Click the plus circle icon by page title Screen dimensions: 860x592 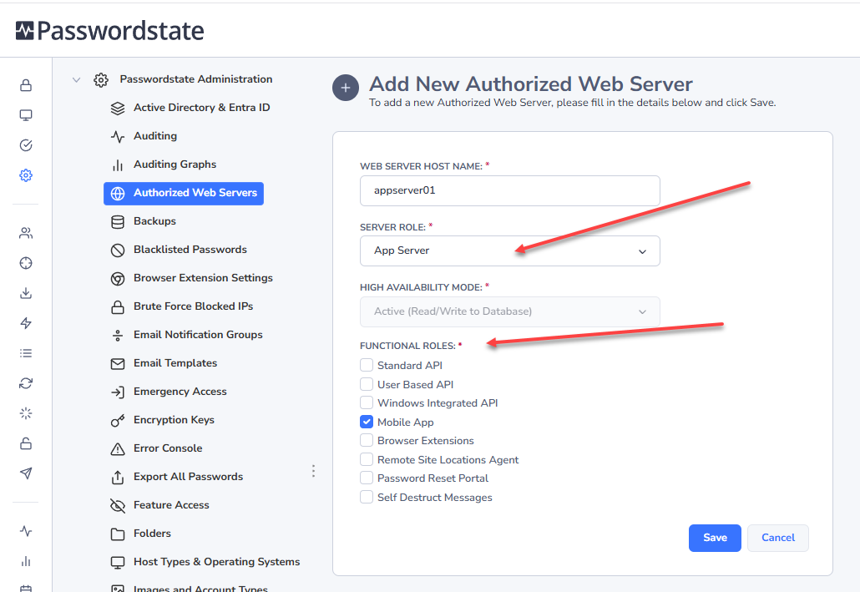[346, 88]
